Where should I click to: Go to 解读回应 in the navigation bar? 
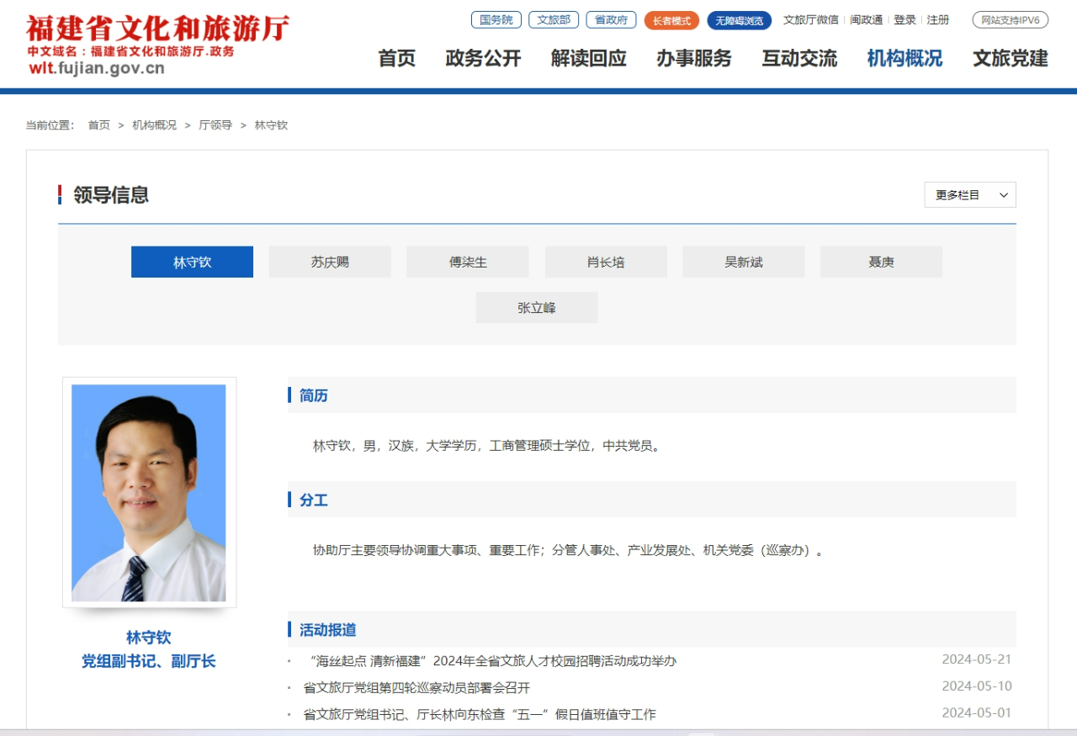[589, 58]
